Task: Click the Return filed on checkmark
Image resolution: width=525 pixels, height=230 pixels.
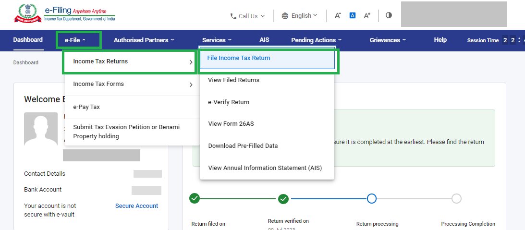Action: point(194,198)
